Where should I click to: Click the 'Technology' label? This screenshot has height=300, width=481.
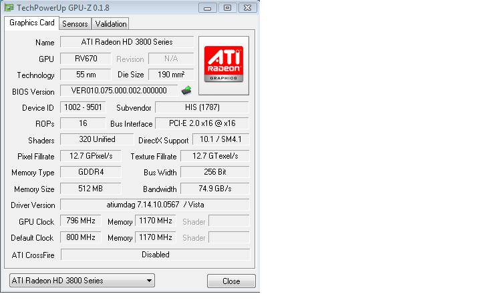35,75
